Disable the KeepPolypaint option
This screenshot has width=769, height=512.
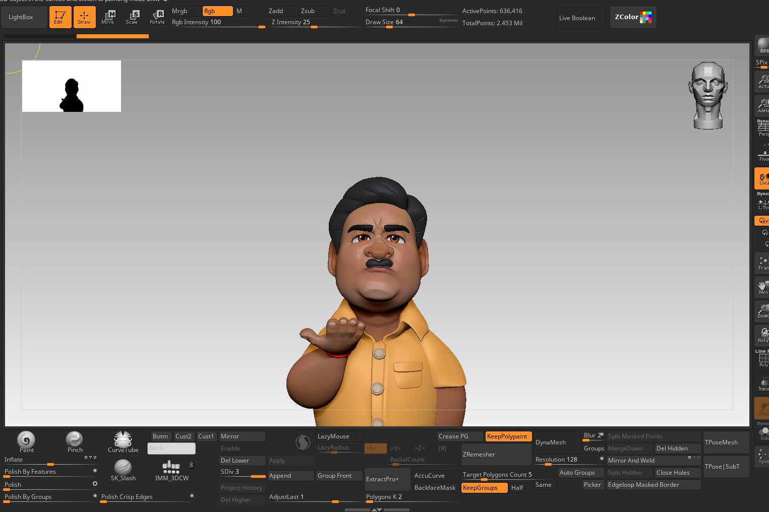click(x=508, y=436)
